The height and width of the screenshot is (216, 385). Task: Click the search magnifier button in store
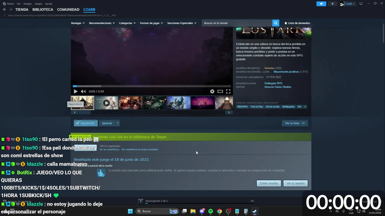tap(276, 23)
